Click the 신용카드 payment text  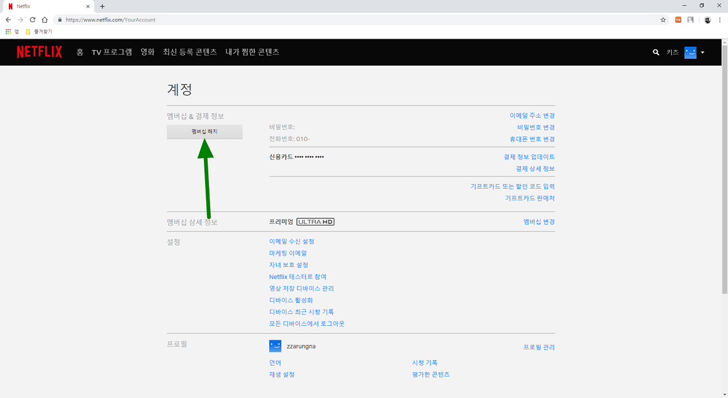(x=296, y=157)
